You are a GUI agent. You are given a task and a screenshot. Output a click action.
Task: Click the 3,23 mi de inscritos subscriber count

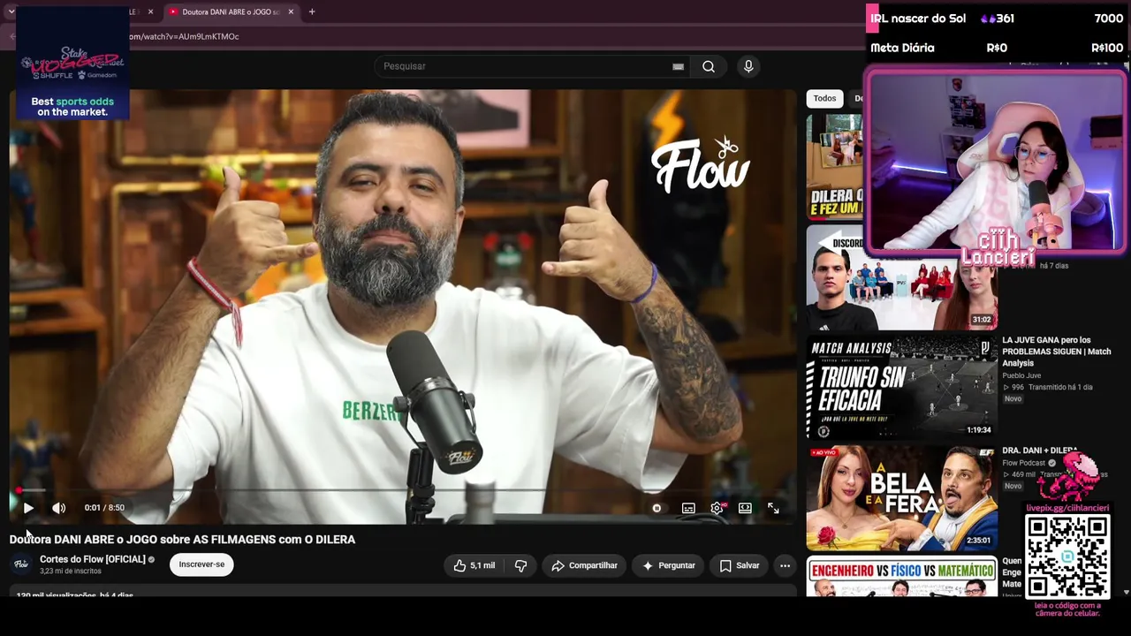pyautogui.click(x=71, y=572)
